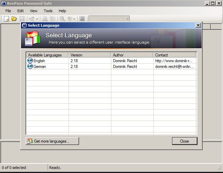Click the Select Language flags banner icon
The width and height of the screenshot is (223, 173).
click(x=33, y=39)
